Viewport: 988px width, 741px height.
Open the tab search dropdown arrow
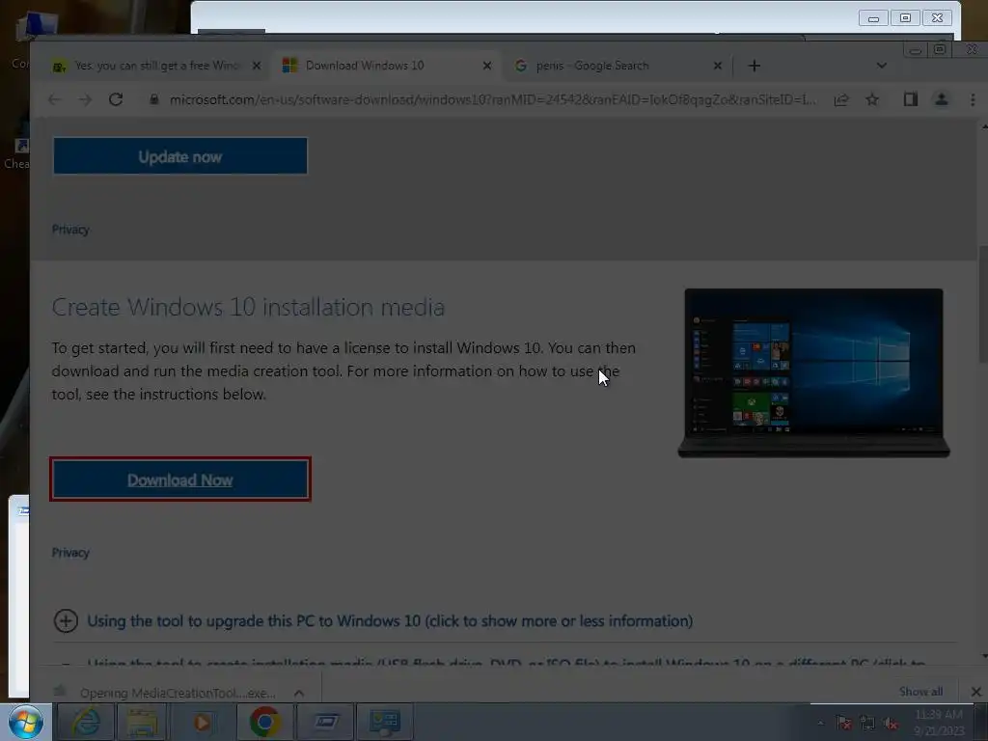(882, 66)
